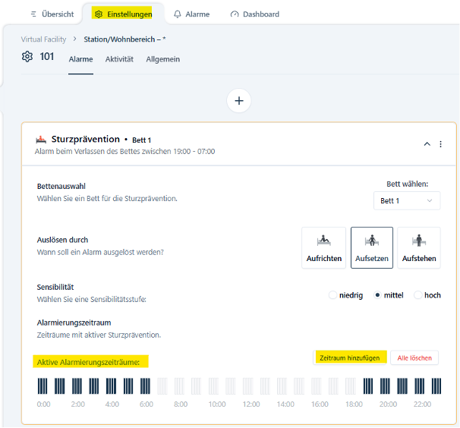Click the gear icon next to 101
Viewport: 460px width, 428px height.
pyautogui.click(x=28, y=57)
